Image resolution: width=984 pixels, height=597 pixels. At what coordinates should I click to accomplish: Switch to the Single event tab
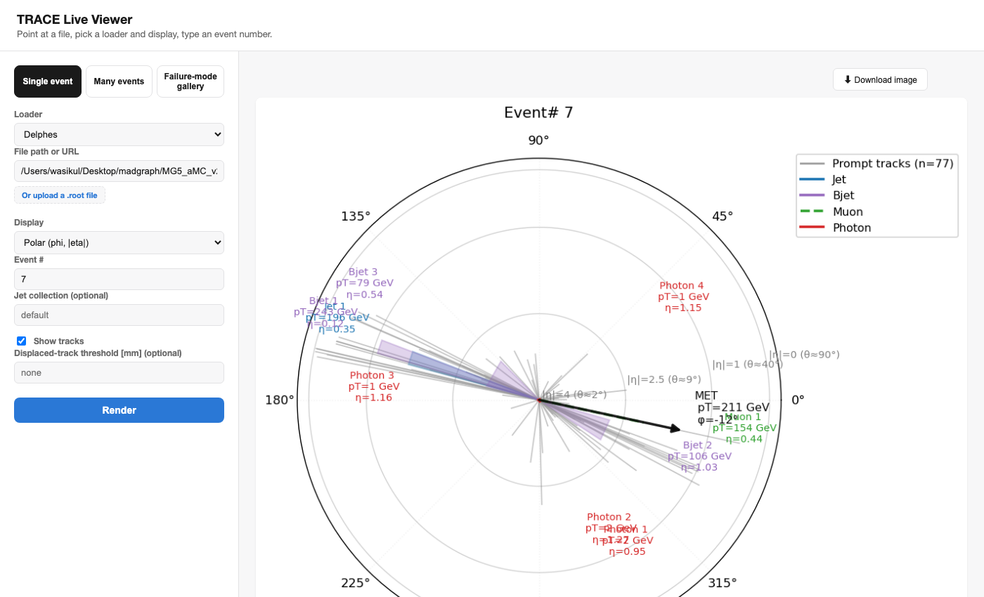(48, 81)
